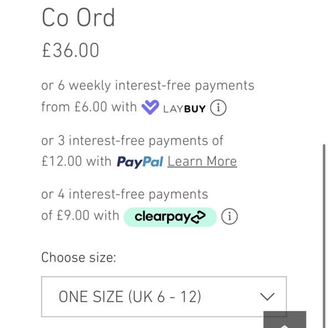The height and width of the screenshot is (328, 328).
Task: Click the 6 weekly interest-free payments text
Action: click(148, 85)
